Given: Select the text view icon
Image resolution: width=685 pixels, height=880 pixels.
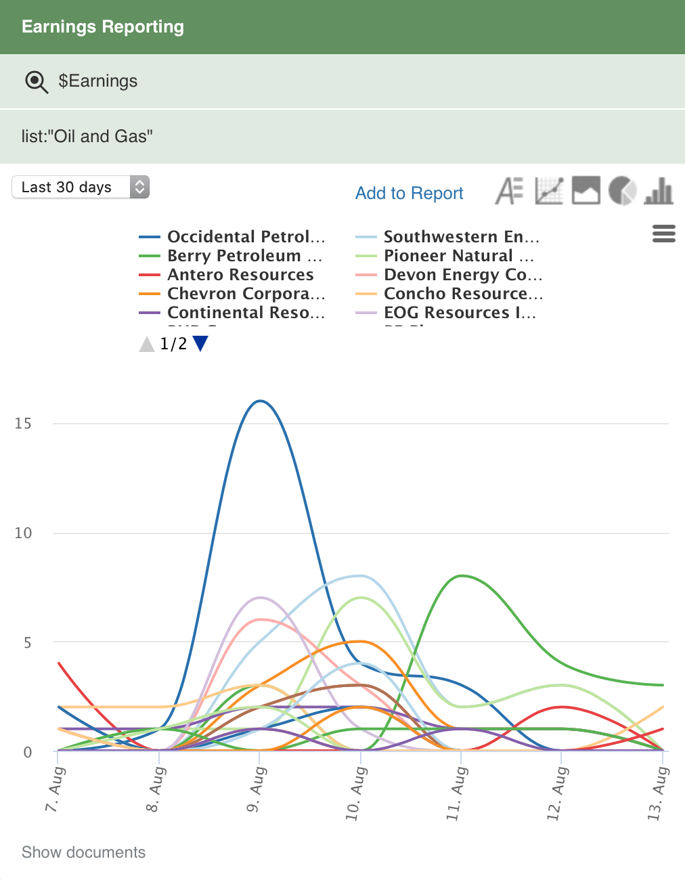Looking at the screenshot, I should pyautogui.click(x=510, y=191).
